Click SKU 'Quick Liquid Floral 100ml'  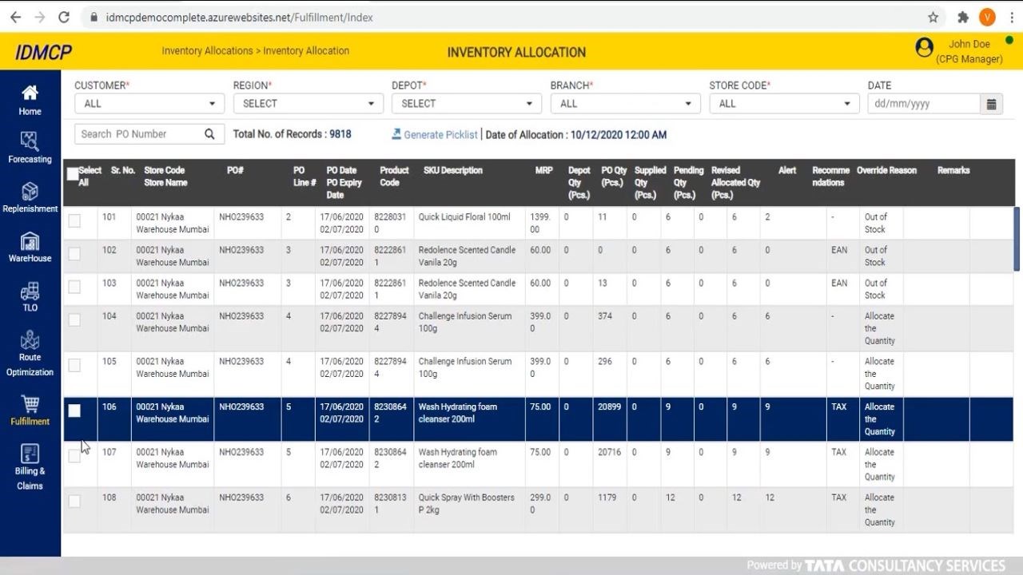[464, 217]
